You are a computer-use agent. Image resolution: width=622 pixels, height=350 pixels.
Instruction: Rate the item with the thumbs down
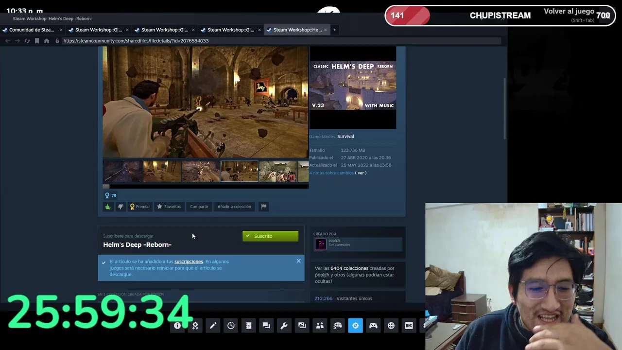121,207
